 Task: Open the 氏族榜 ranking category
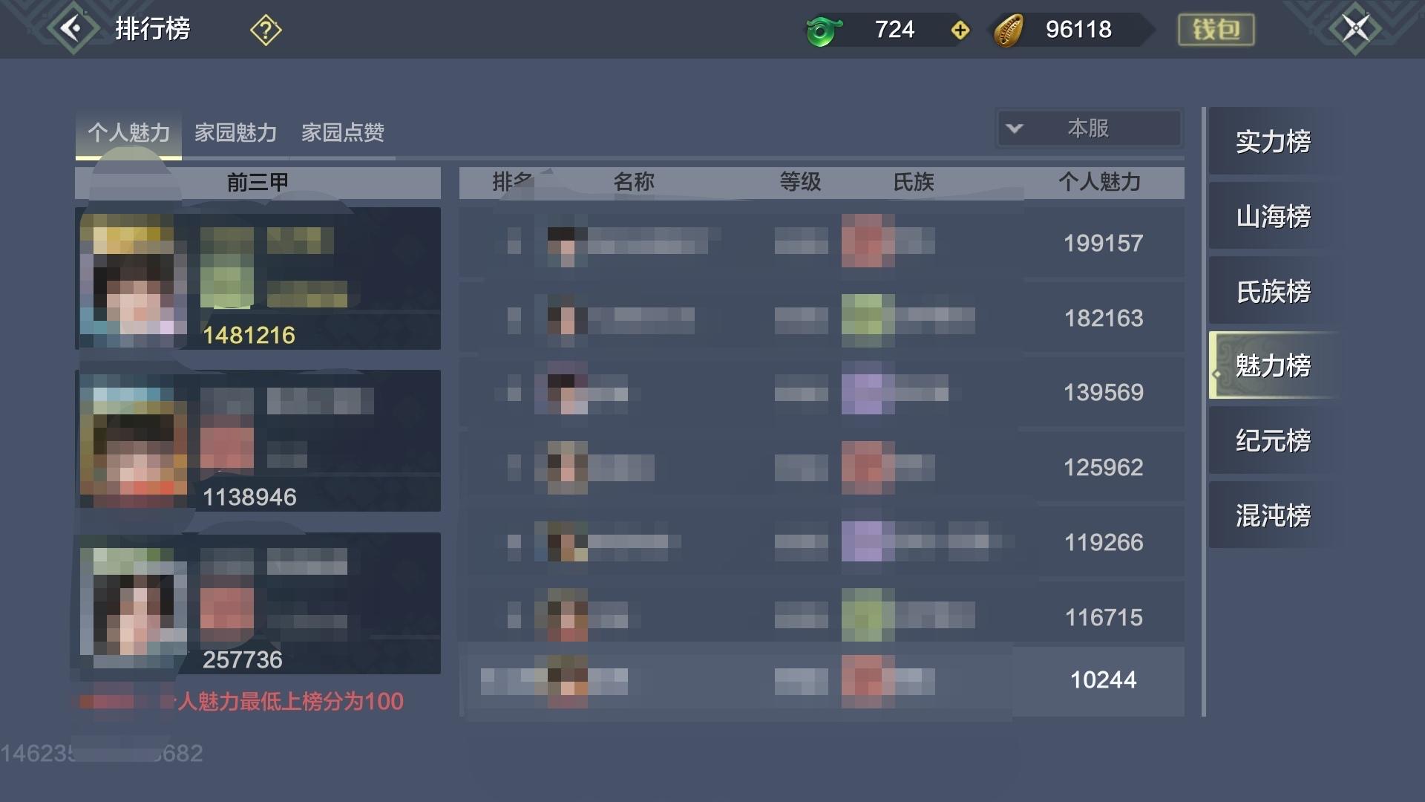click(x=1272, y=291)
